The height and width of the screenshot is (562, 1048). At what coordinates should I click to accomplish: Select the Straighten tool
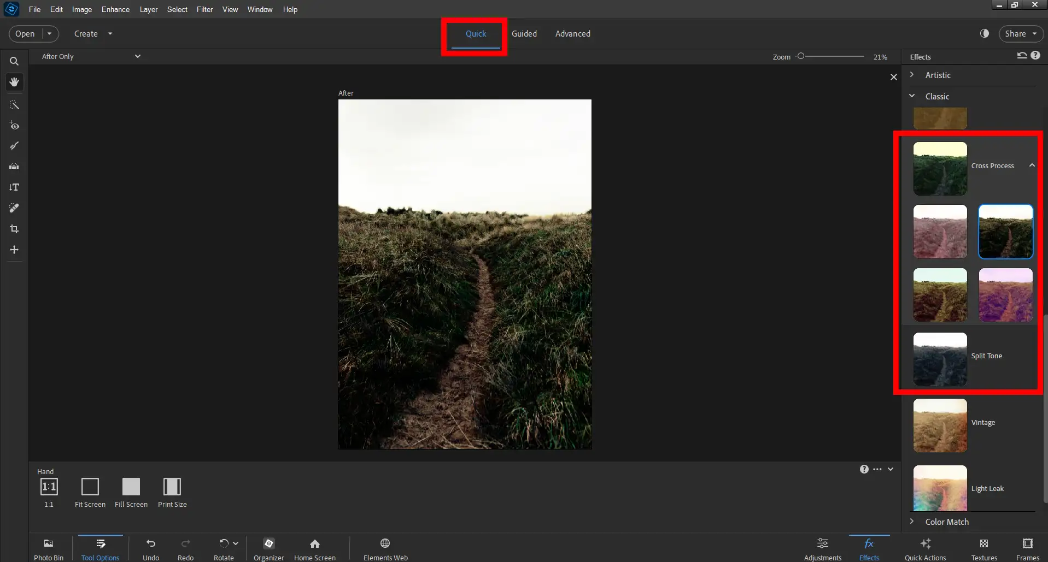click(x=14, y=166)
